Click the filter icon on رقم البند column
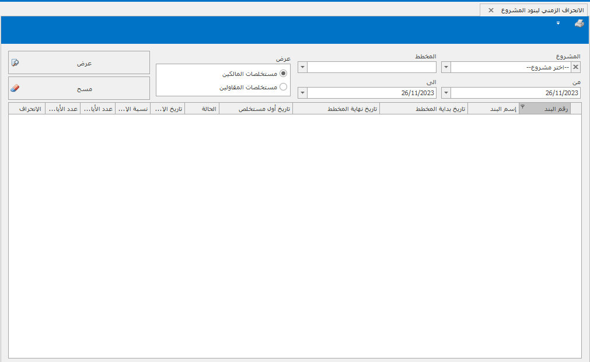The width and height of the screenshot is (590, 362). [x=523, y=107]
